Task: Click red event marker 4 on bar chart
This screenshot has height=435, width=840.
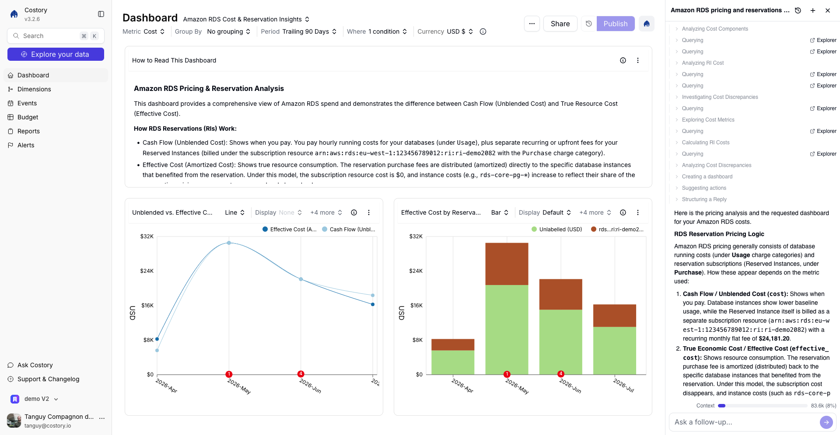Action: [x=561, y=374]
